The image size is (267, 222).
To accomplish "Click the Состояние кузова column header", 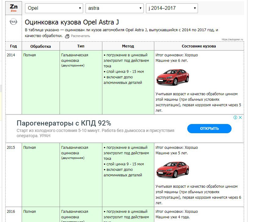I will [x=199, y=46].
